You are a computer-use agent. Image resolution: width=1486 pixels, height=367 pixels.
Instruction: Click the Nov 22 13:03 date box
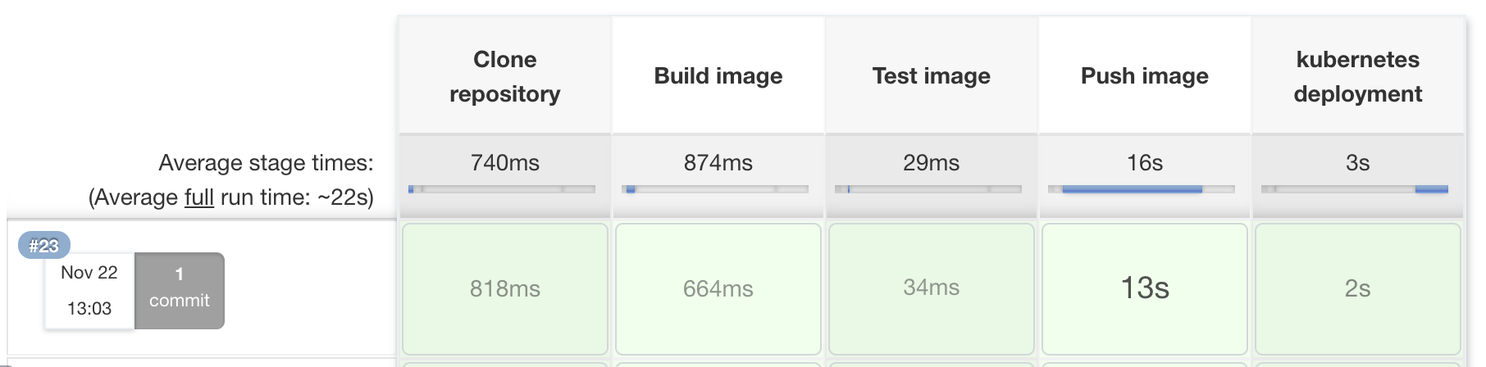[89, 291]
